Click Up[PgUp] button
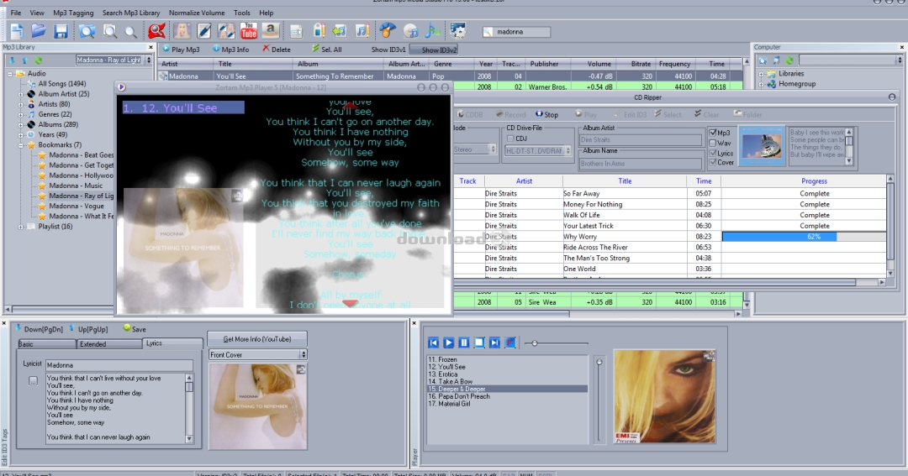 (88, 329)
